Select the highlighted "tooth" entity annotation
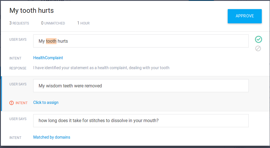The height and width of the screenshot is (148, 270). click(x=51, y=41)
